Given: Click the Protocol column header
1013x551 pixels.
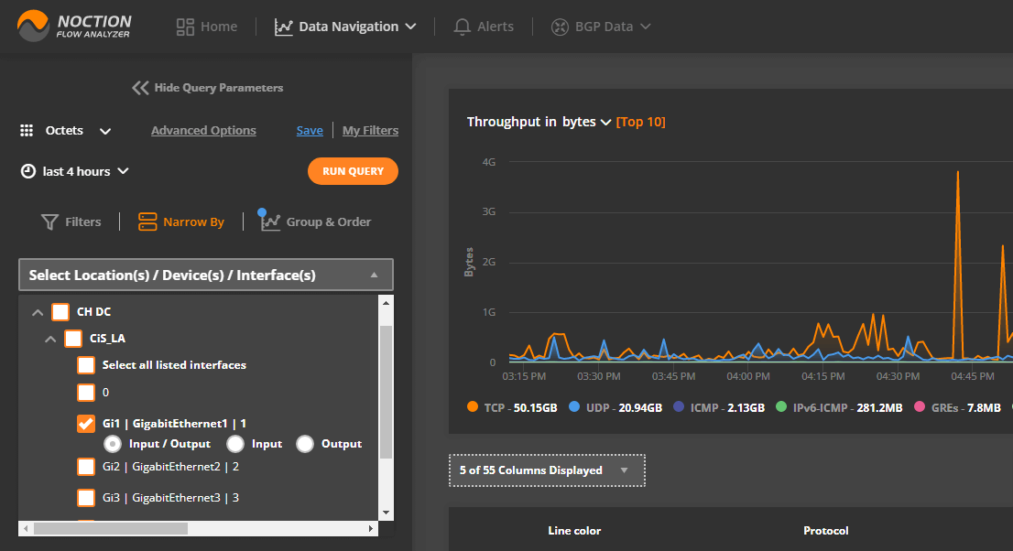Looking at the screenshot, I should [825, 530].
